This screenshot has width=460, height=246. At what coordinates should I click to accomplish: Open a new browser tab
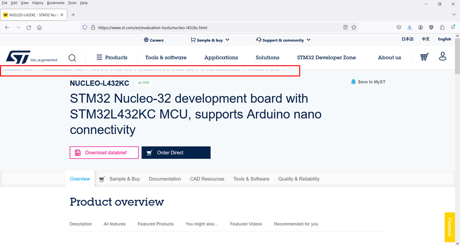pos(73,15)
